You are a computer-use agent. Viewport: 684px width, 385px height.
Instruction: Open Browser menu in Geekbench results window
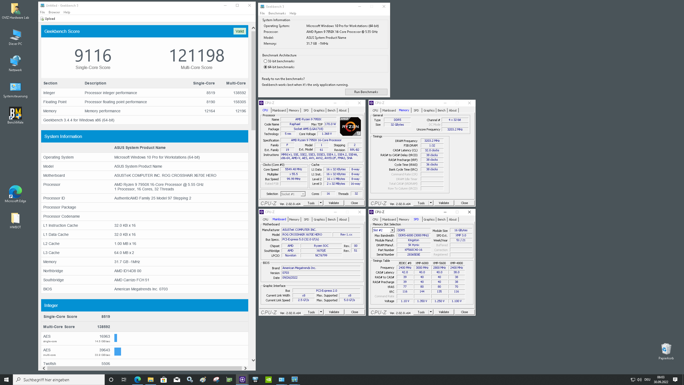point(54,12)
